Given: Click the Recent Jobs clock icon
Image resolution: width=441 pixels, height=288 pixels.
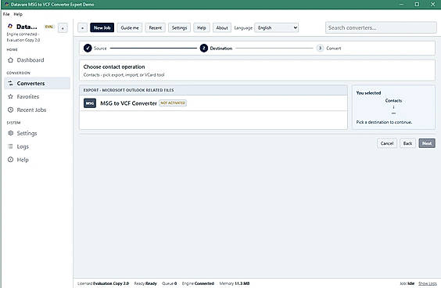Looking at the screenshot, I should 10,110.
